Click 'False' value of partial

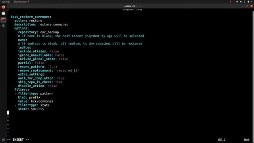[39, 63]
